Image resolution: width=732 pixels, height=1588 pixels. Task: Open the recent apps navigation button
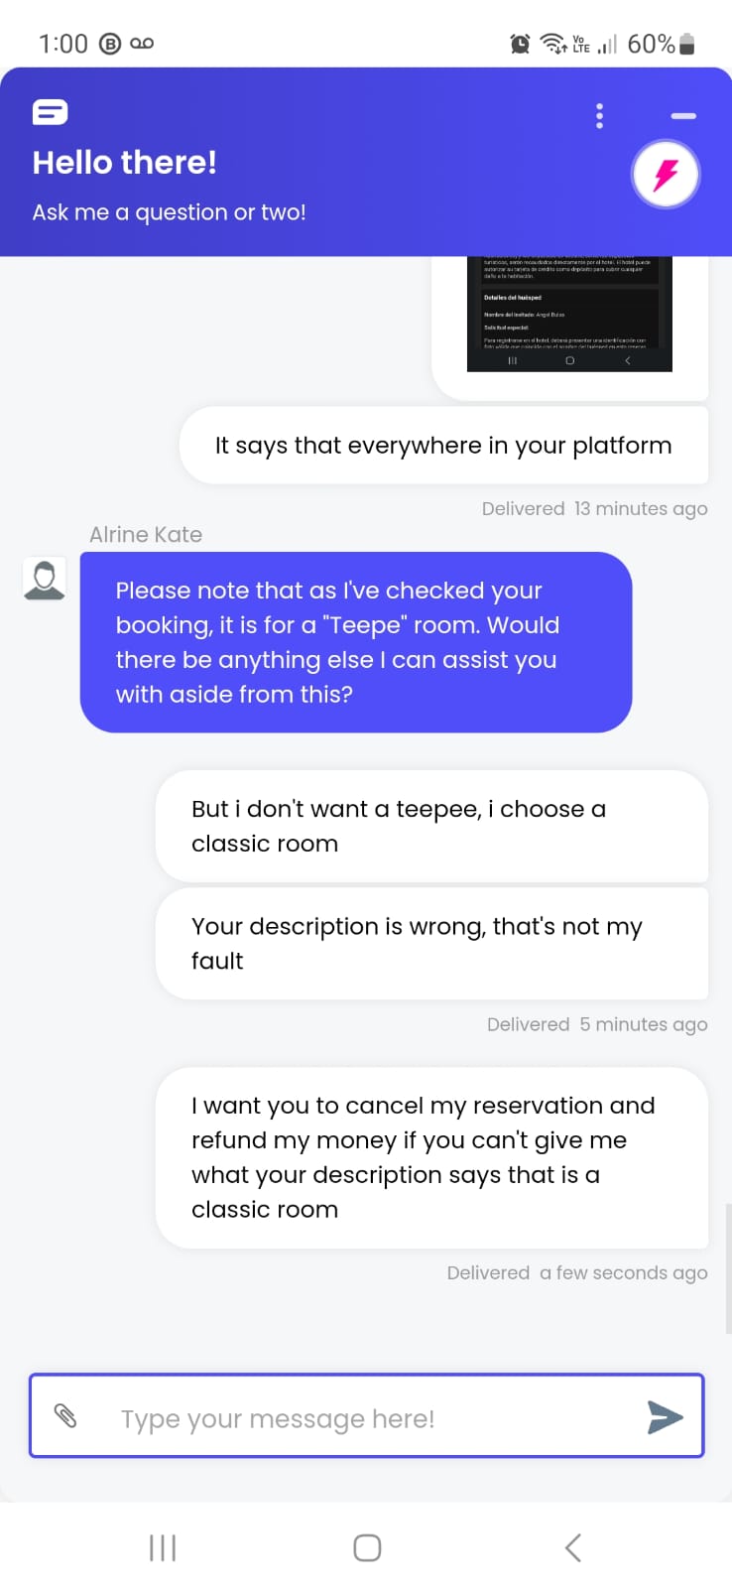(x=163, y=1547)
